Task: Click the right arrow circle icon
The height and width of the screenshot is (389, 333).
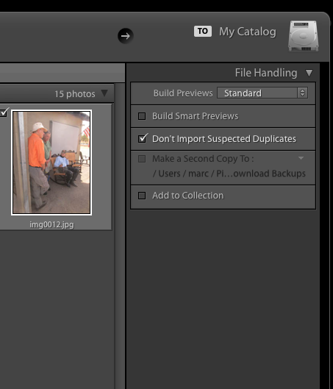Action: (126, 36)
